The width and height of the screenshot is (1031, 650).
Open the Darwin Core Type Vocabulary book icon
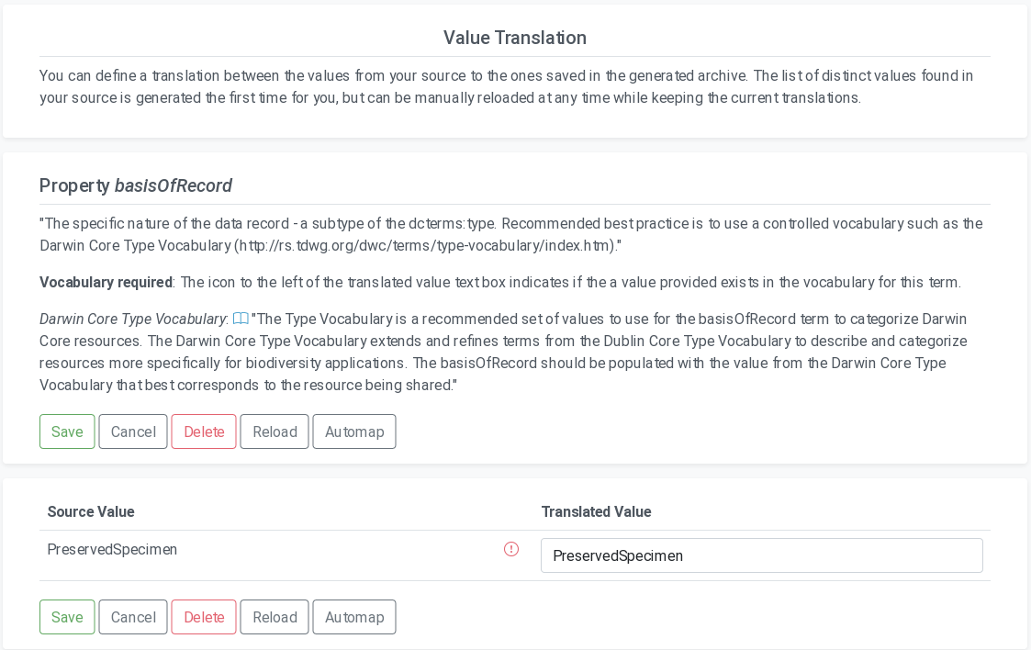pos(241,319)
